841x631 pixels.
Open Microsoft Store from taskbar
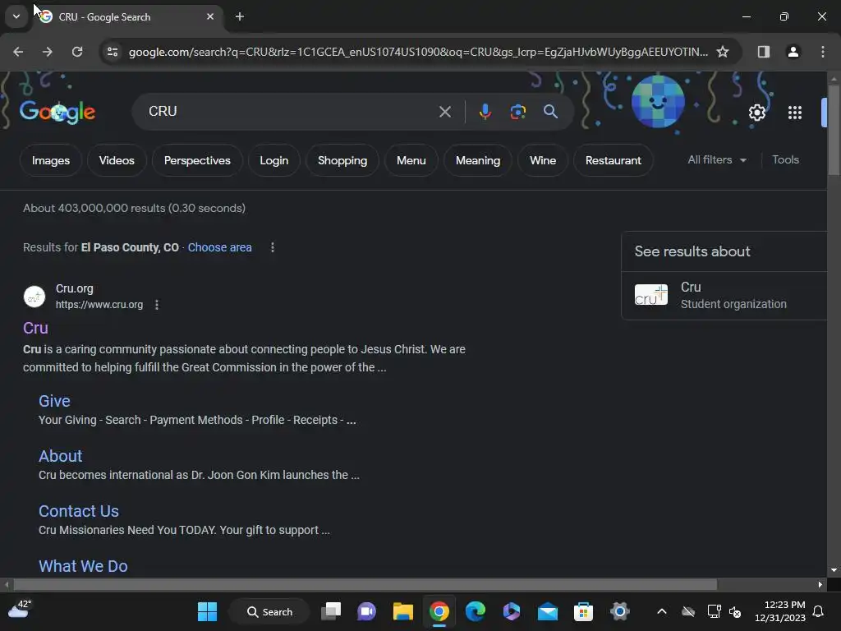point(584,611)
